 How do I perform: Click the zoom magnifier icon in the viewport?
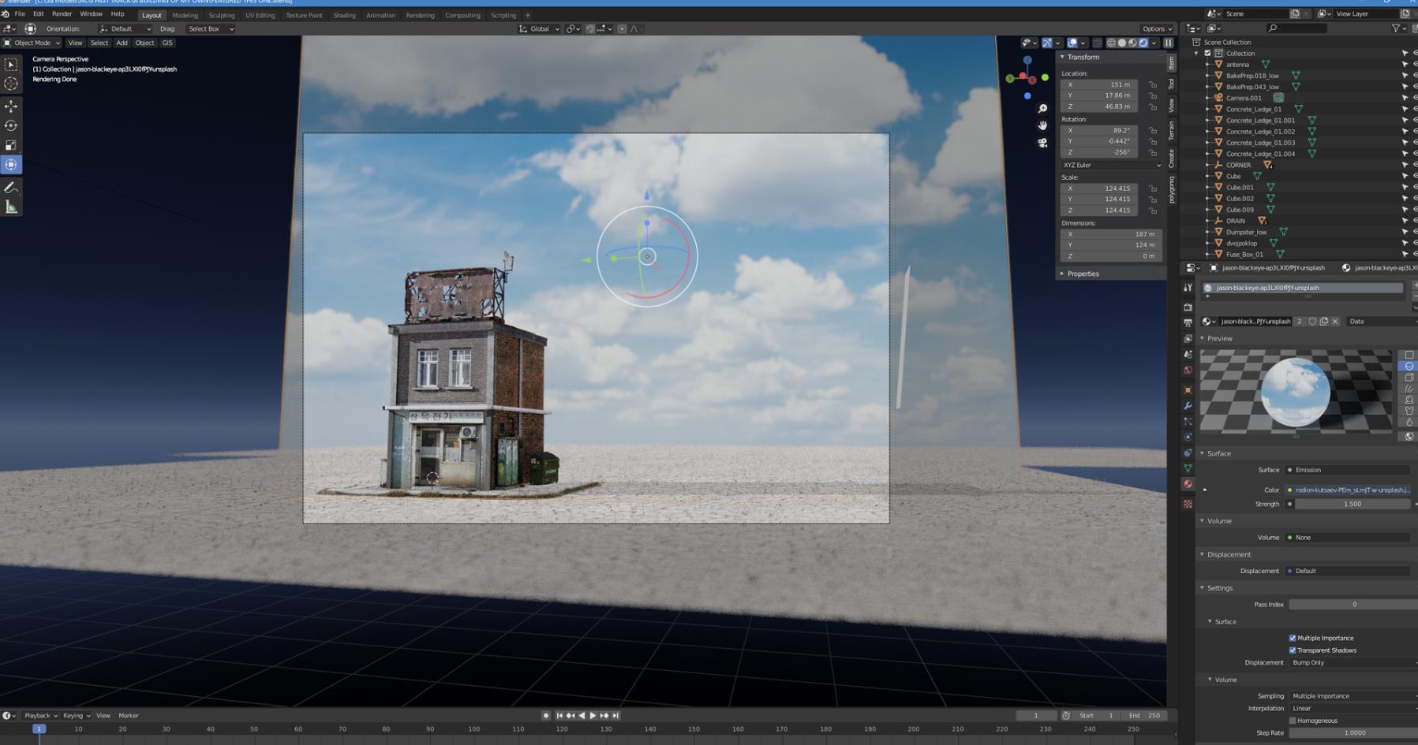tap(1042, 109)
